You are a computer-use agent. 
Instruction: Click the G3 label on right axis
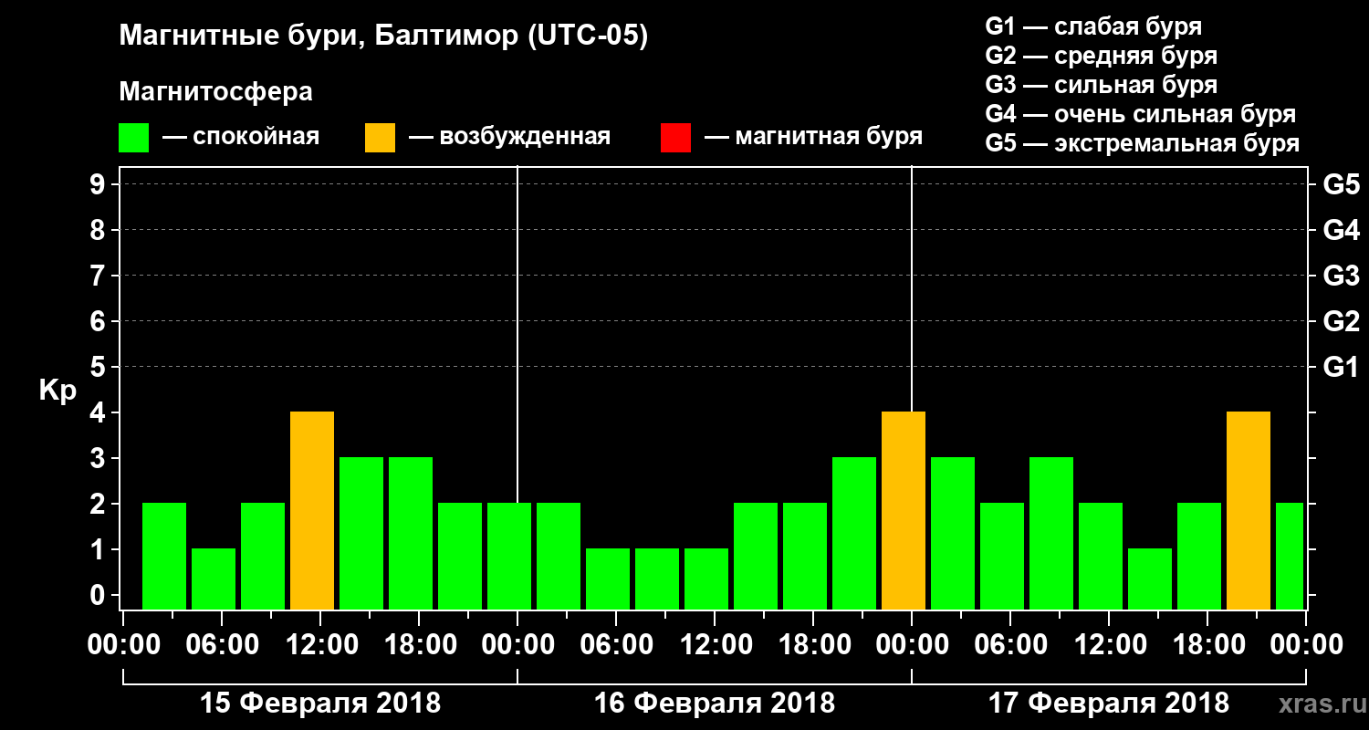tap(1341, 276)
